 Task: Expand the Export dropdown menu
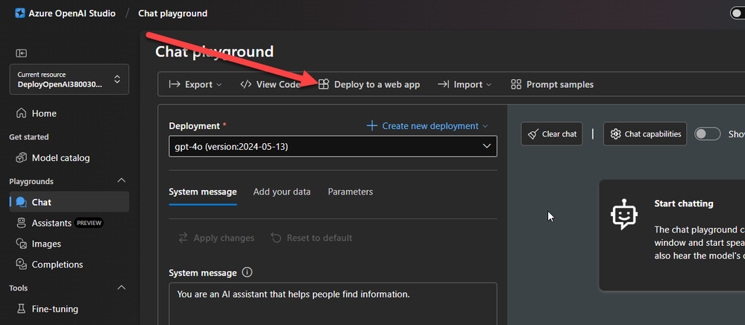(219, 84)
